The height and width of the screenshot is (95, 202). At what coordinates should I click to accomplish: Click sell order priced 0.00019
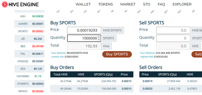(170, 81)
